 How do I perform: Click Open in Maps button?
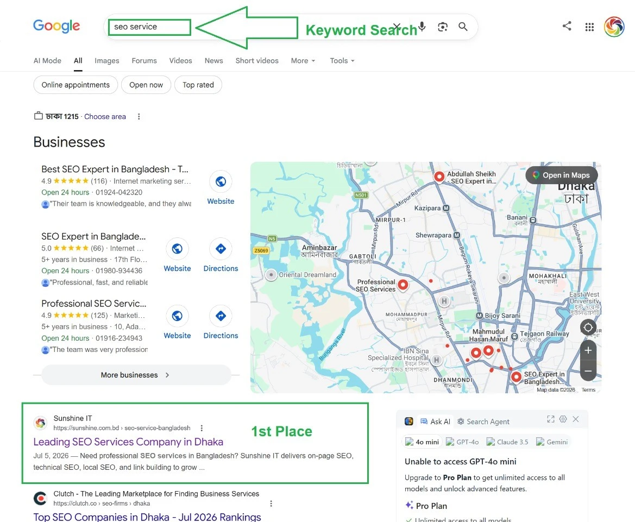point(562,175)
